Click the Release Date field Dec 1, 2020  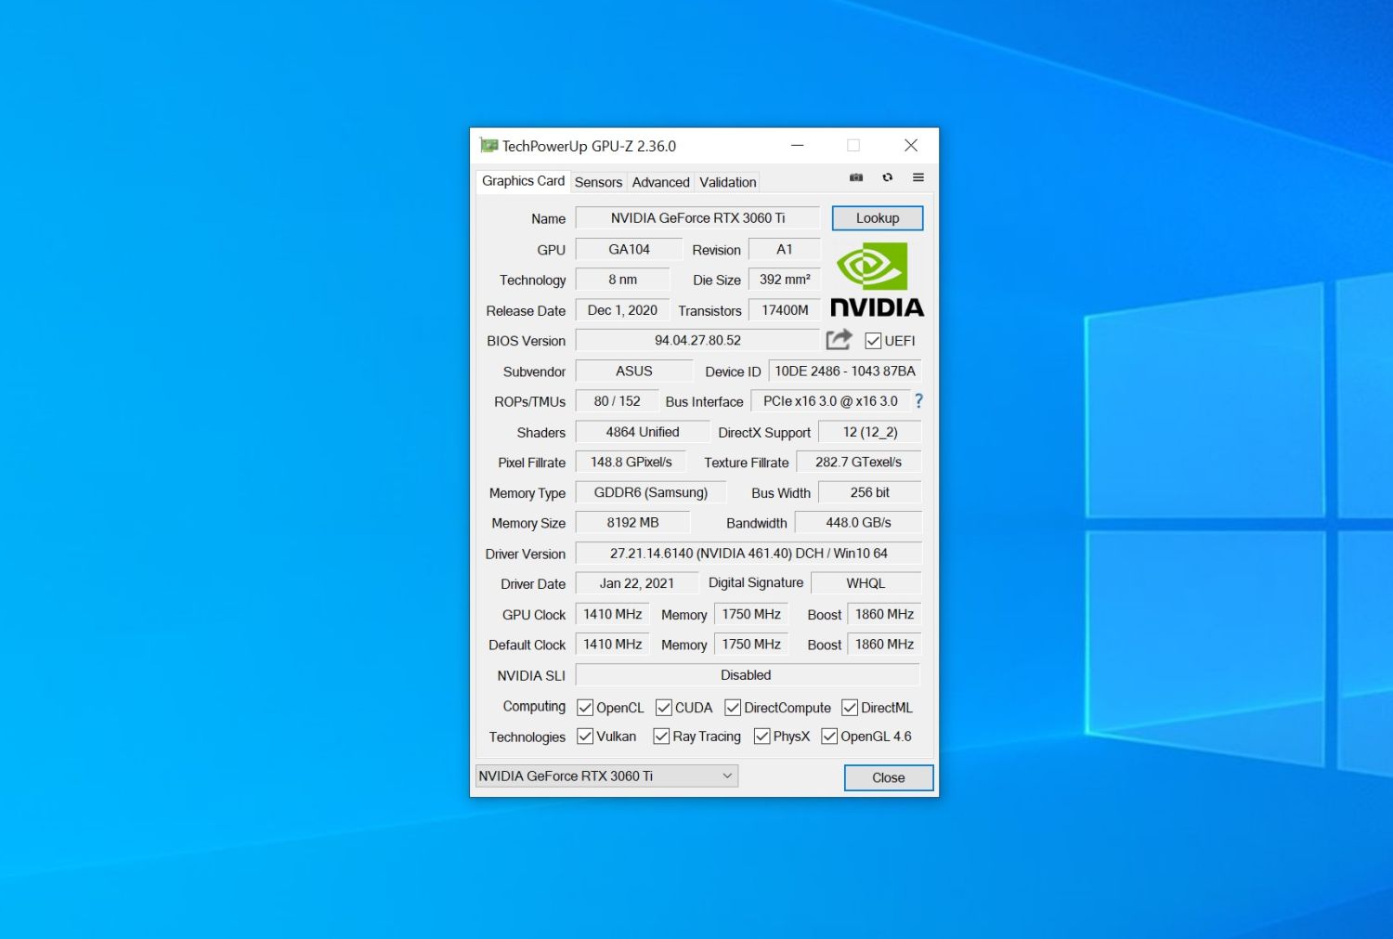point(622,310)
